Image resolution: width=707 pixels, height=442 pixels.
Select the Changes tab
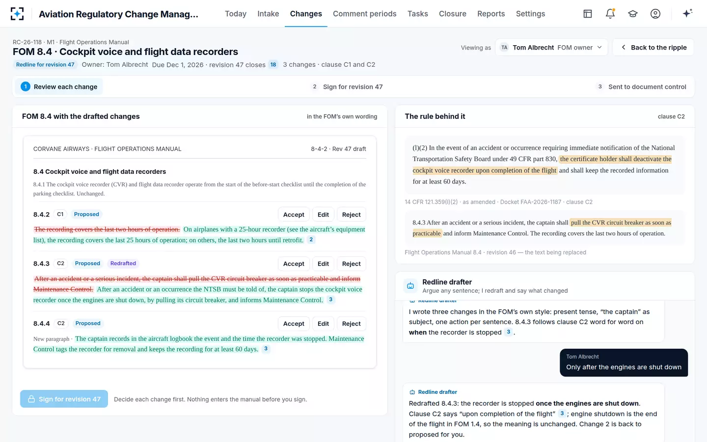click(306, 14)
